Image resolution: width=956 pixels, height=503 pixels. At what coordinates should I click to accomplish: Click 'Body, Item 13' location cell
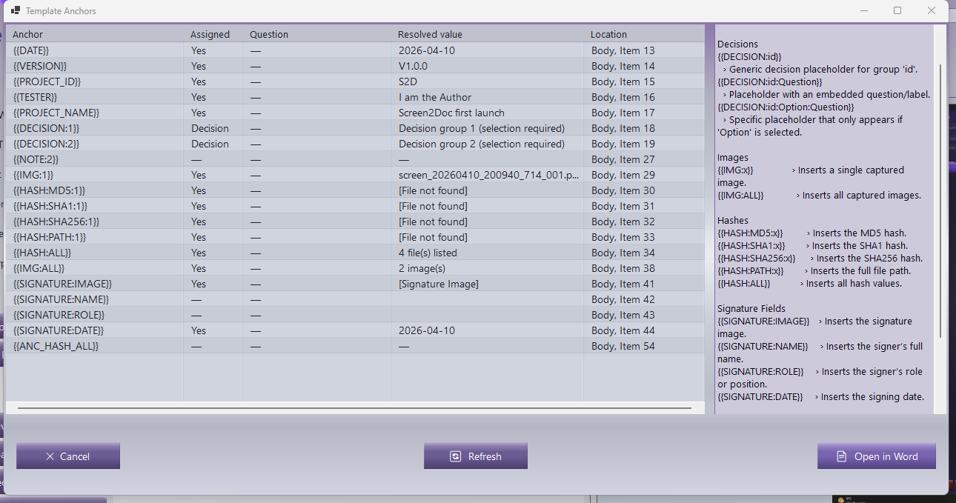623,50
